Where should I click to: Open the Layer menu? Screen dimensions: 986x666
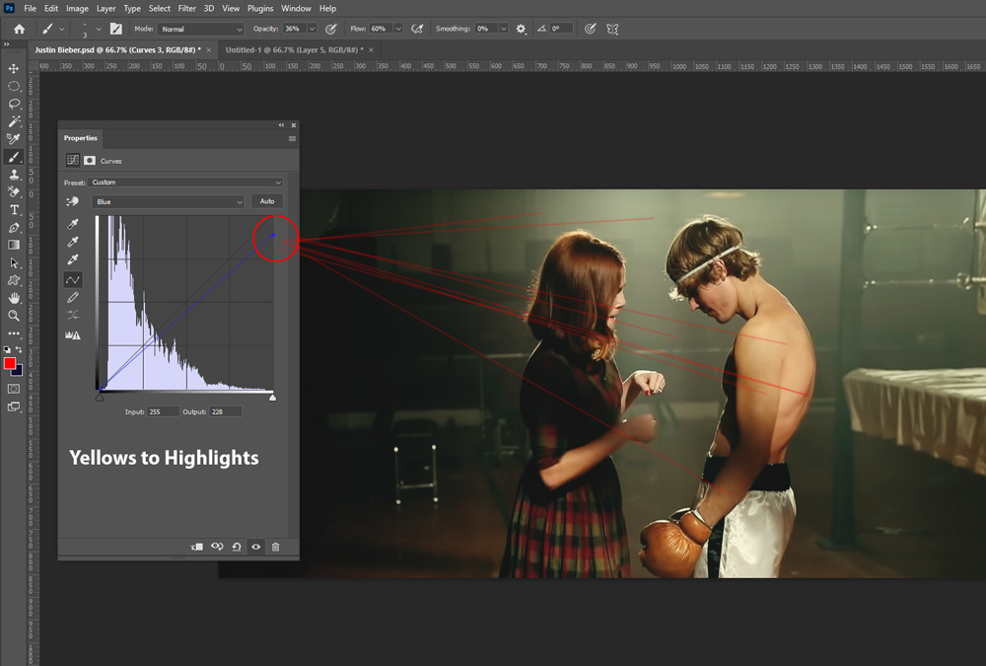106,8
